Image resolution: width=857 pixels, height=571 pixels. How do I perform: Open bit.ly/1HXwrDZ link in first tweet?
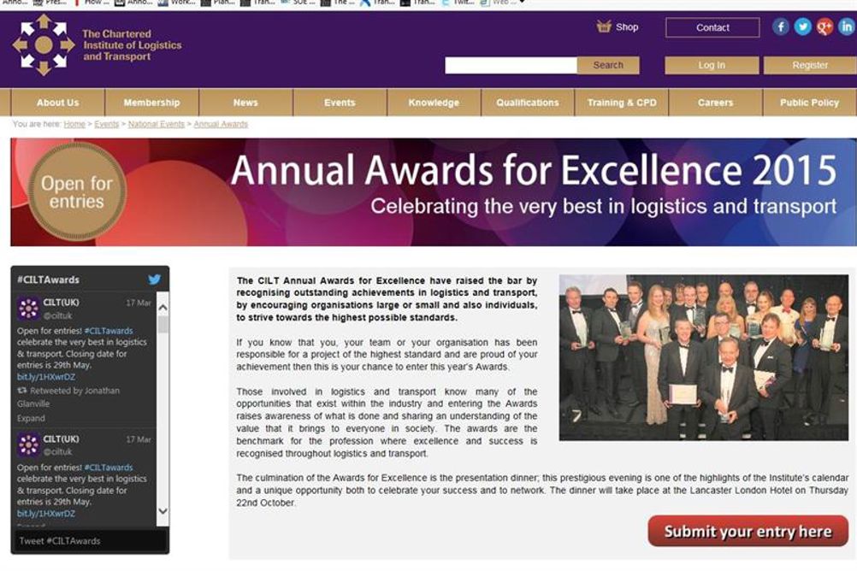[x=46, y=377]
